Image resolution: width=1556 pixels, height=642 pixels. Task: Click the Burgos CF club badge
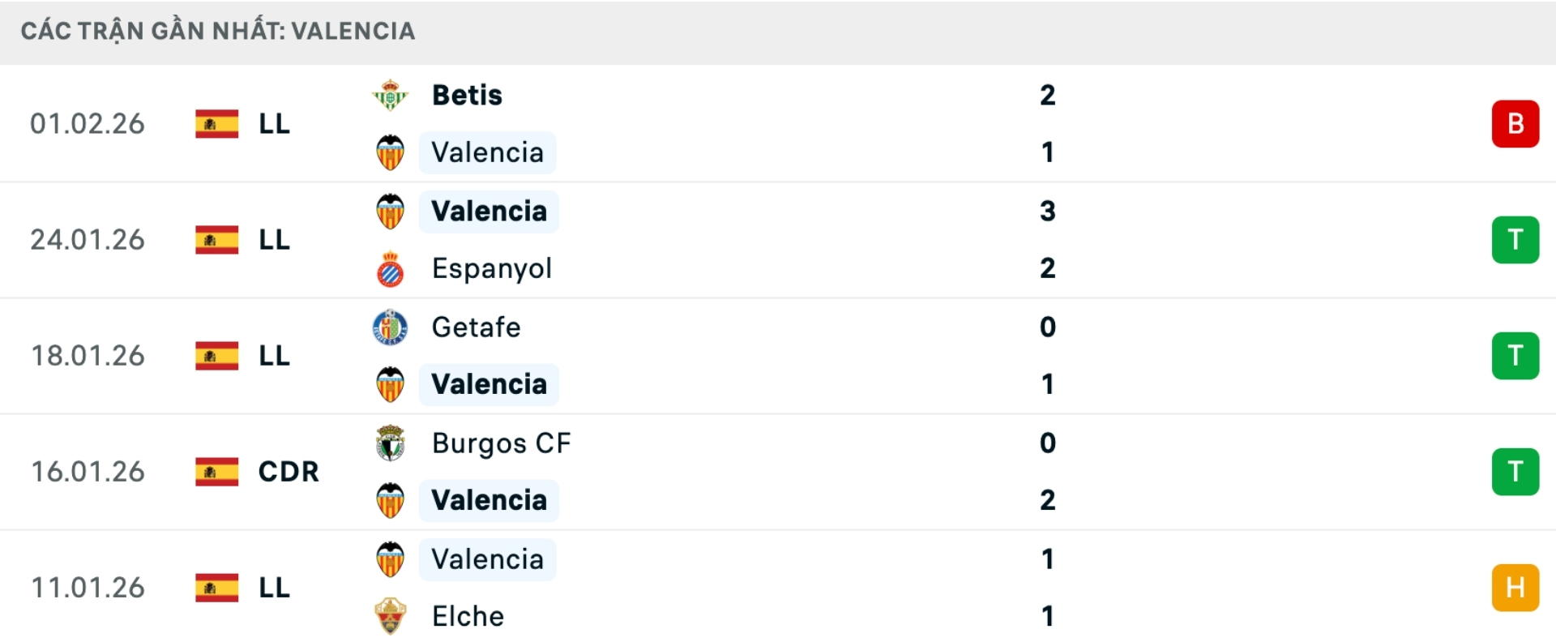point(391,443)
